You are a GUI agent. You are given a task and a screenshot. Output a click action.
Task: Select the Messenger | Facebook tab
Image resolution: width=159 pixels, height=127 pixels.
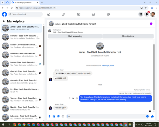click(25, 3)
